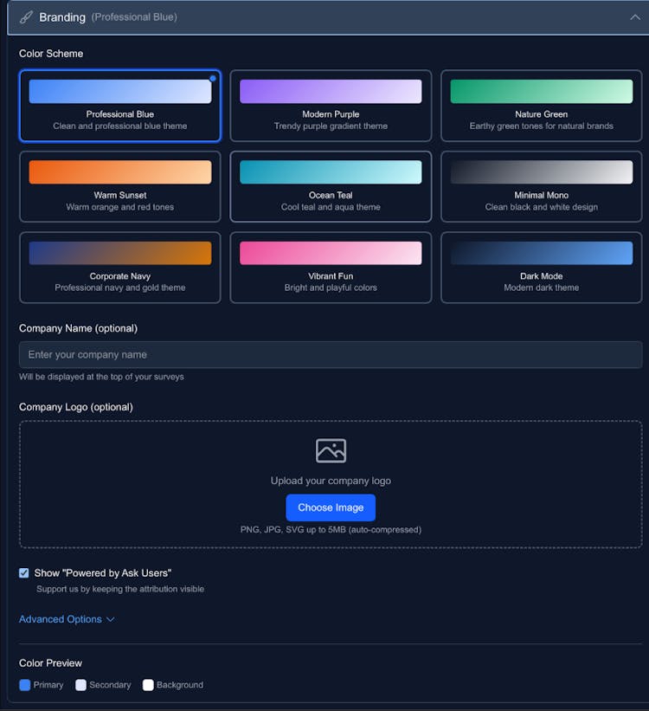
Task: Switch to the Dark Mode theme
Action: click(x=541, y=268)
